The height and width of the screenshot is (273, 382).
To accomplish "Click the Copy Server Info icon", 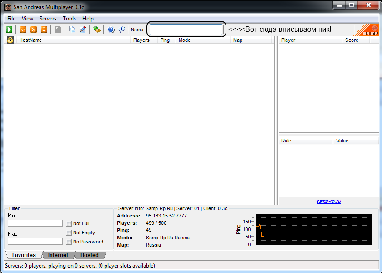I will (x=72, y=30).
